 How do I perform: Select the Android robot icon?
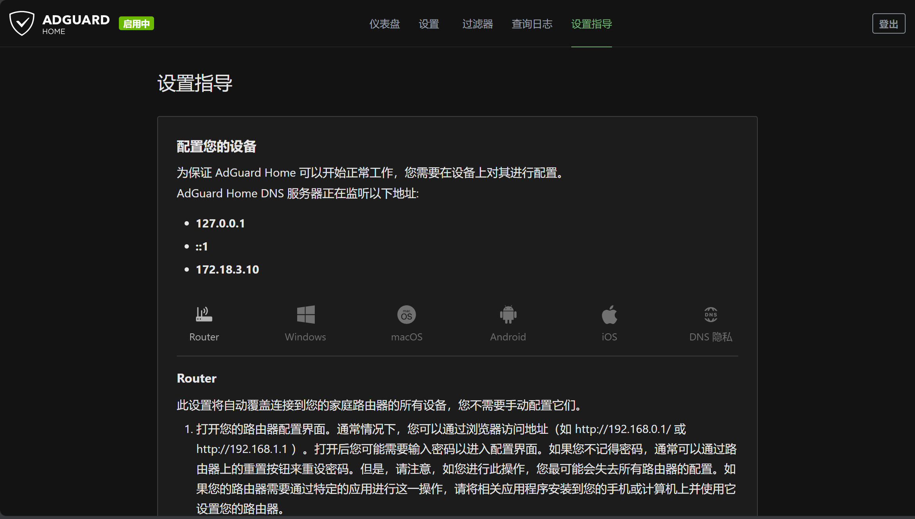coord(508,314)
